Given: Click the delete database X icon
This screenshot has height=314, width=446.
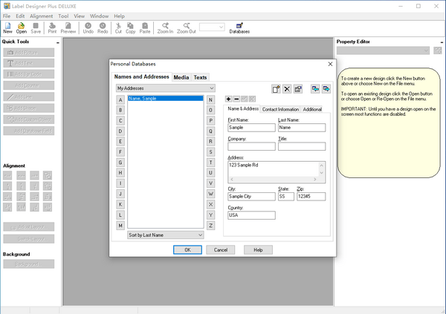Looking at the screenshot, I should (287, 88).
